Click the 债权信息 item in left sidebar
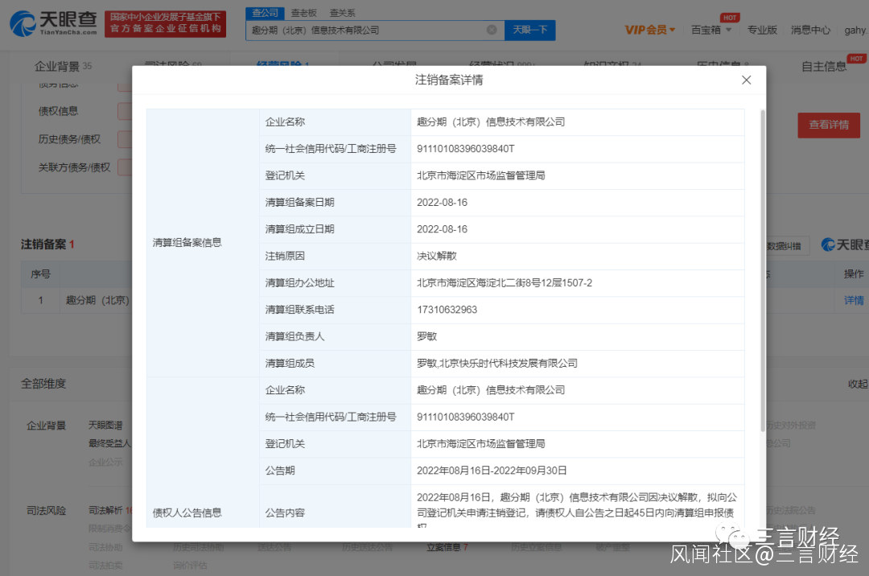This screenshot has width=869, height=576. [59, 111]
